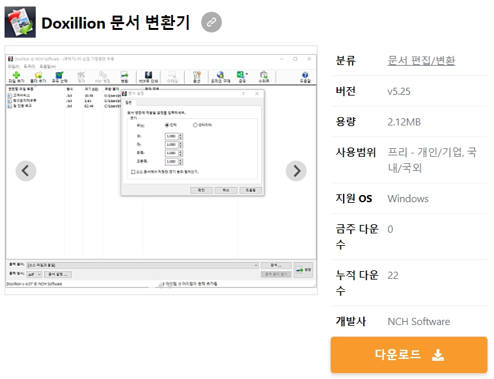Click the file size column header
The image size is (494, 379).
pos(92,89)
